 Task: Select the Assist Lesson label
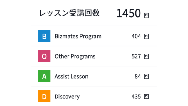tap(71, 77)
